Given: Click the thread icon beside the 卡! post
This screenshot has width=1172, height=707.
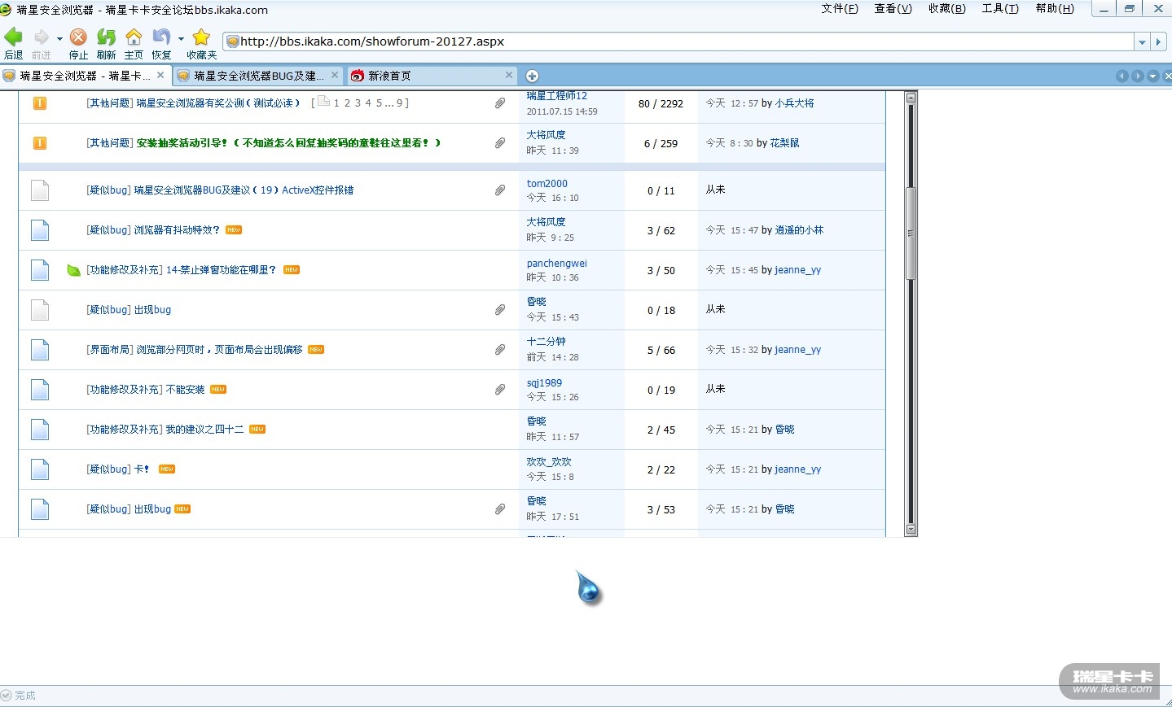Looking at the screenshot, I should (x=40, y=469).
